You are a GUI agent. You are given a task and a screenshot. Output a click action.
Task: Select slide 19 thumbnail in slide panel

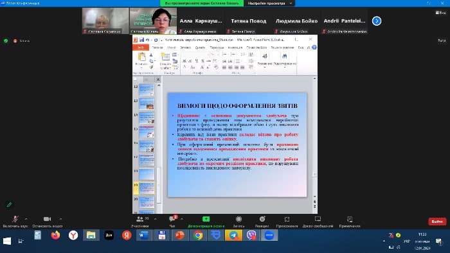[x=147, y=188]
